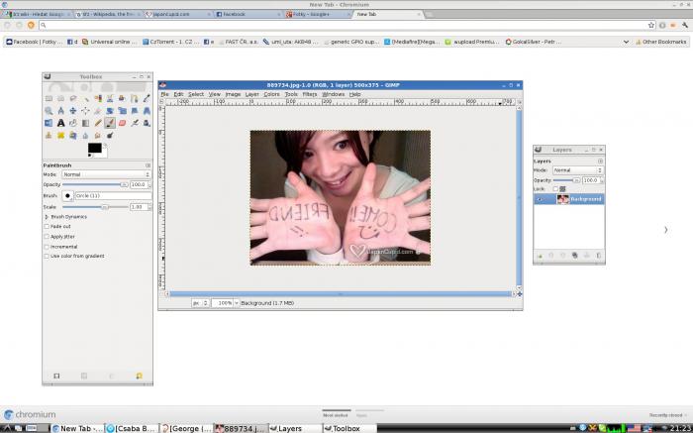Screen dimensions: 693x433
Task: Select the Paintbrush tool
Action: pos(110,123)
